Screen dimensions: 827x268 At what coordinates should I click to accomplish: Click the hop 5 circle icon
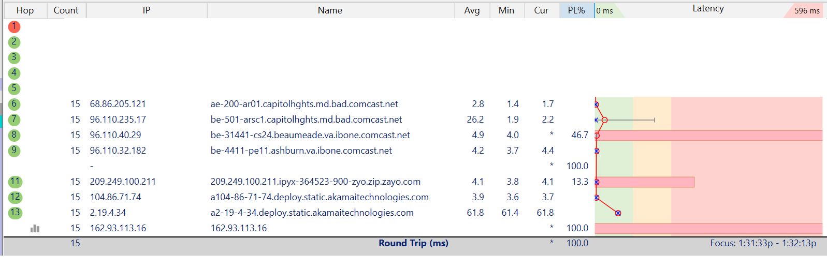coord(14,88)
